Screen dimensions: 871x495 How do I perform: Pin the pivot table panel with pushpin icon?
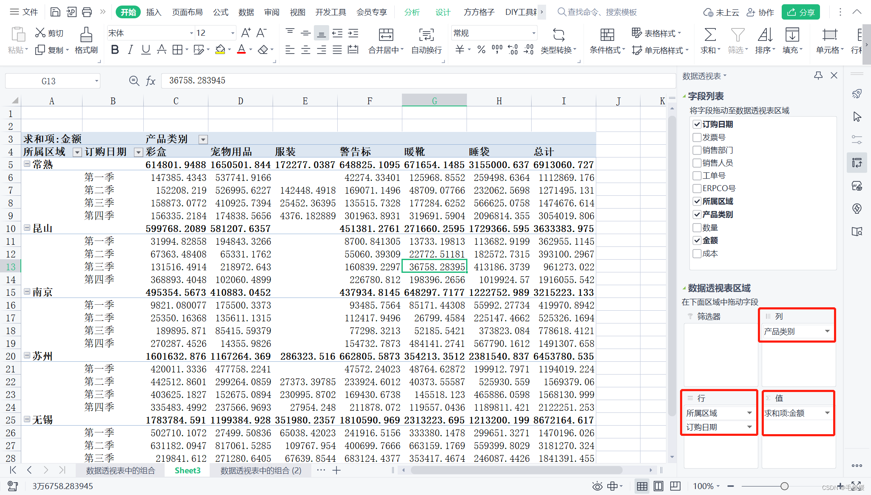(818, 76)
